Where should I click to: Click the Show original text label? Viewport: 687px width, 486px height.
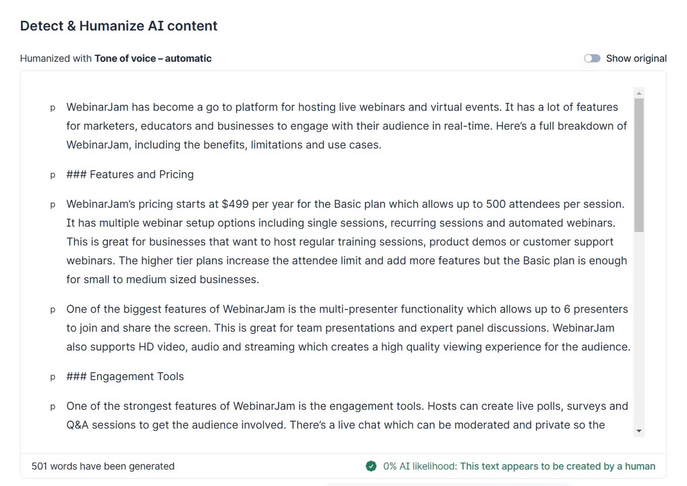636,59
